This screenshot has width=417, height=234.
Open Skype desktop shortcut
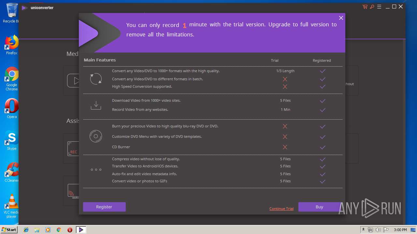click(12, 141)
